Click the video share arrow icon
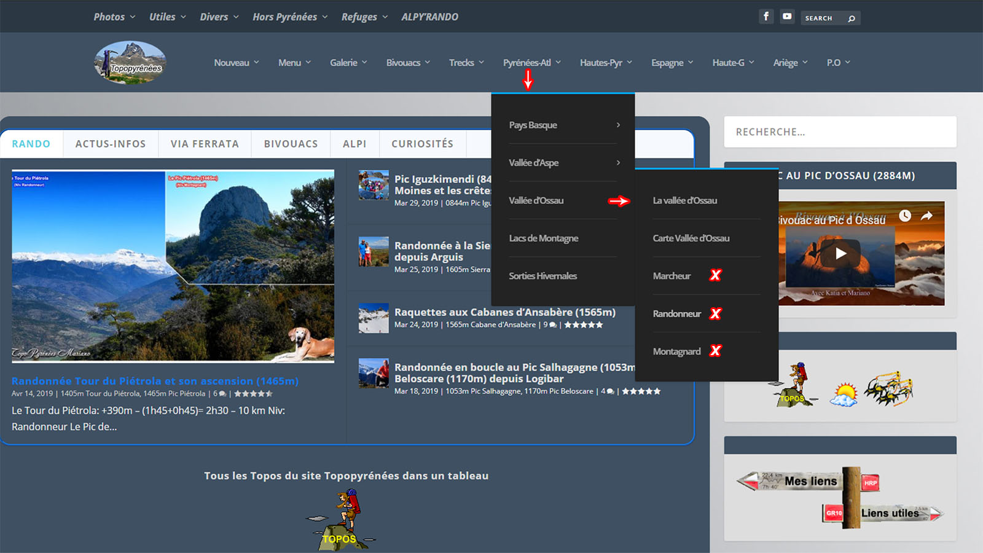Image resolution: width=983 pixels, height=553 pixels. (926, 216)
